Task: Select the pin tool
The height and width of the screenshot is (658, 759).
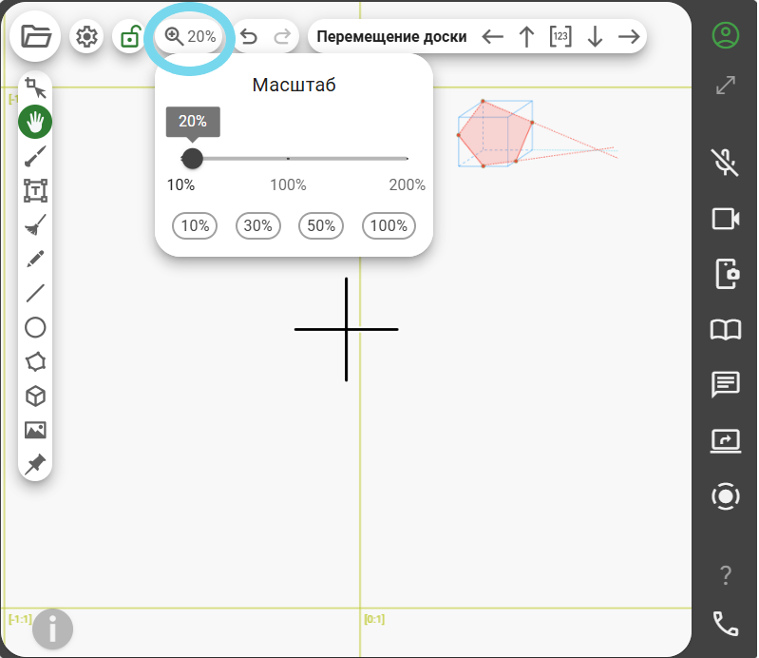Action: (x=35, y=464)
